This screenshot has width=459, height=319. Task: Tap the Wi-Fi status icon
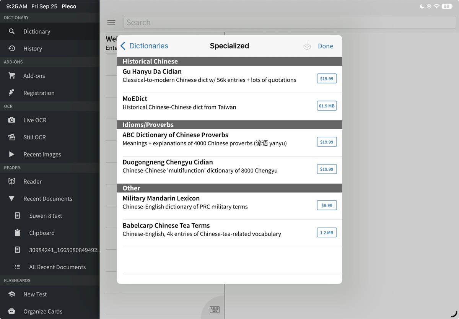(436, 7)
